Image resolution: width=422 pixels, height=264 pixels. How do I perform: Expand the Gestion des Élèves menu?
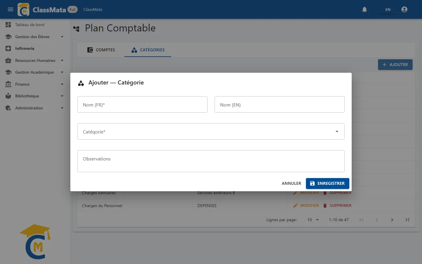click(62, 37)
